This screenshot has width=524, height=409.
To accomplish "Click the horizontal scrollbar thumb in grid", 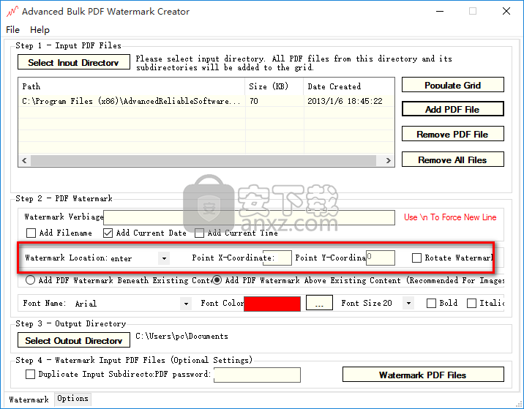I will pos(203,160).
